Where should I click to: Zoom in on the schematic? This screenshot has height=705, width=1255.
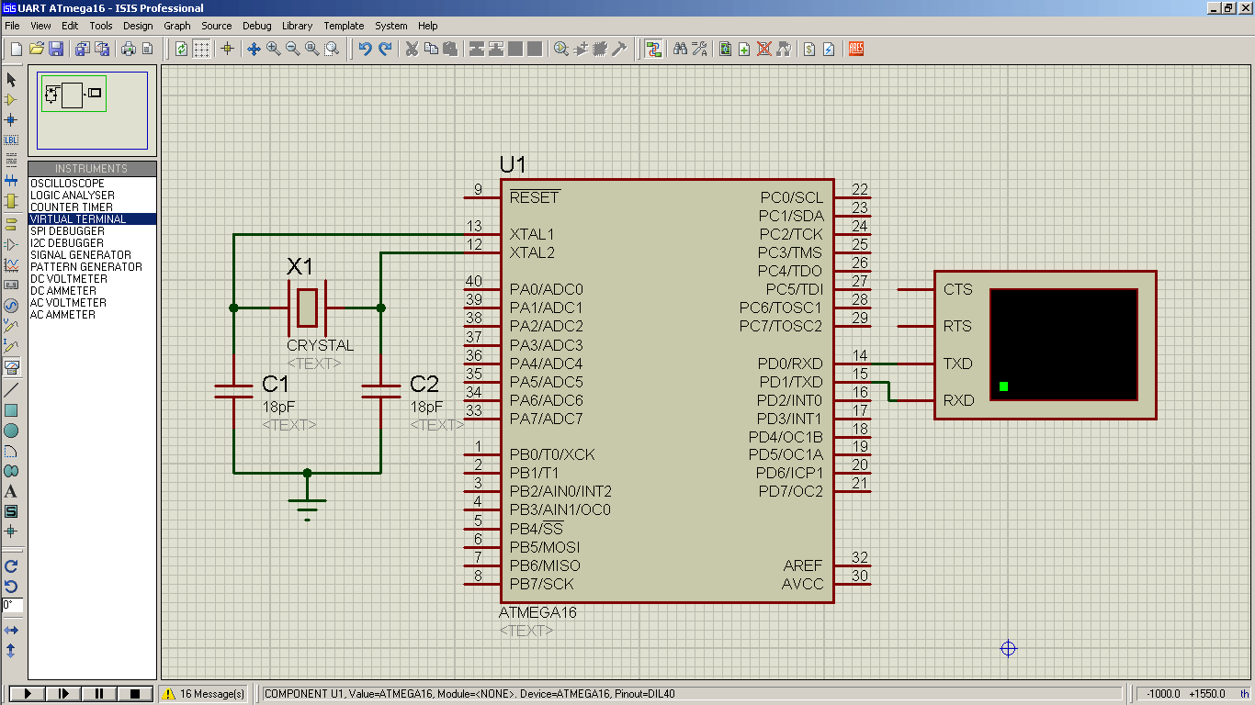(275, 49)
